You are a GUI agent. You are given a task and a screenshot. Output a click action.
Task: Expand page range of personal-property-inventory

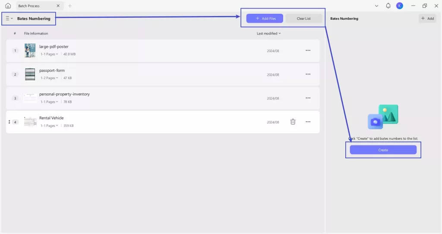(x=49, y=102)
